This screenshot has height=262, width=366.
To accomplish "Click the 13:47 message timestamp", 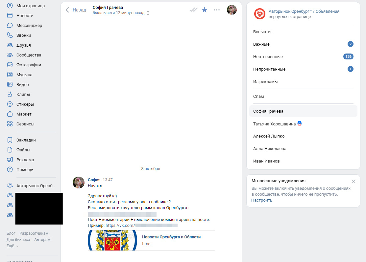I will 108,180.
